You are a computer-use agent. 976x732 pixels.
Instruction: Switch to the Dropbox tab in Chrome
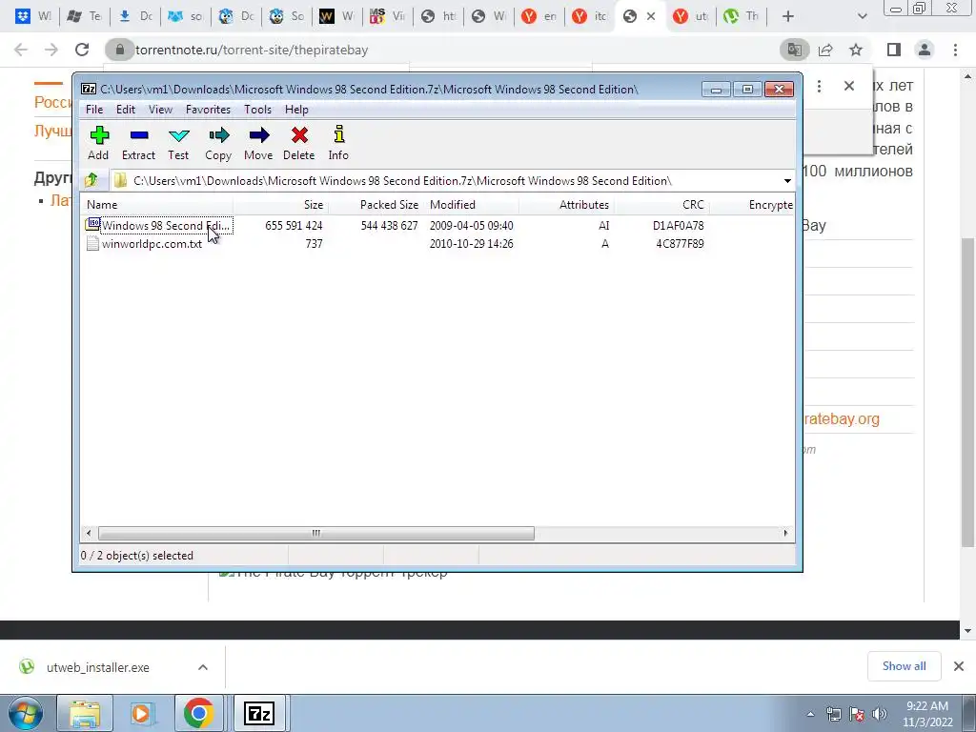pyautogui.click(x=33, y=16)
